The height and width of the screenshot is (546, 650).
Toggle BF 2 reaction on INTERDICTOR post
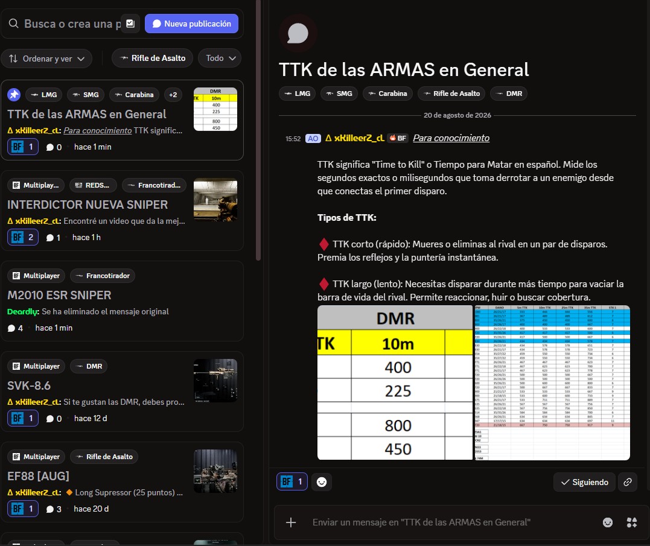click(x=23, y=237)
